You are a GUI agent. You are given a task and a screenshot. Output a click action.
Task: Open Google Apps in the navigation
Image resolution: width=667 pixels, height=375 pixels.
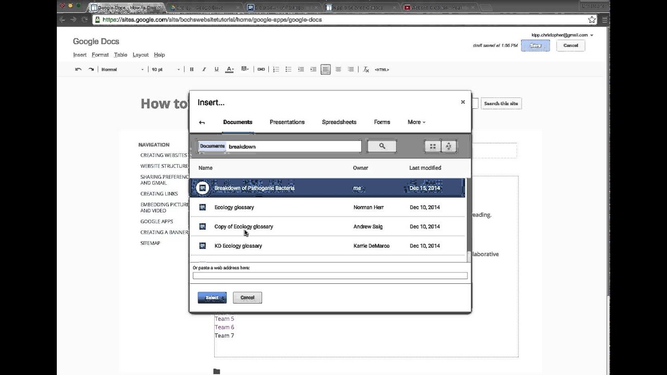point(156,221)
